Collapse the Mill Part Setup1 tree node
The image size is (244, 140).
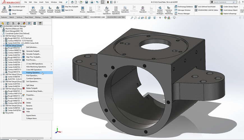[x=1, y=36]
